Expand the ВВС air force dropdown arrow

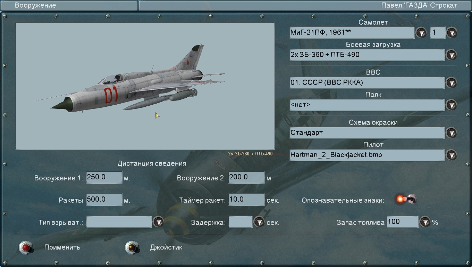(452, 83)
